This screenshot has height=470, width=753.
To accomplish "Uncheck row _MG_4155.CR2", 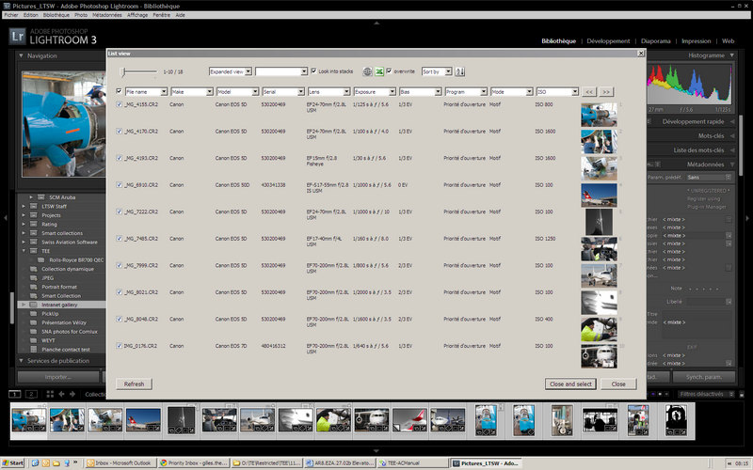I will 120,104.
